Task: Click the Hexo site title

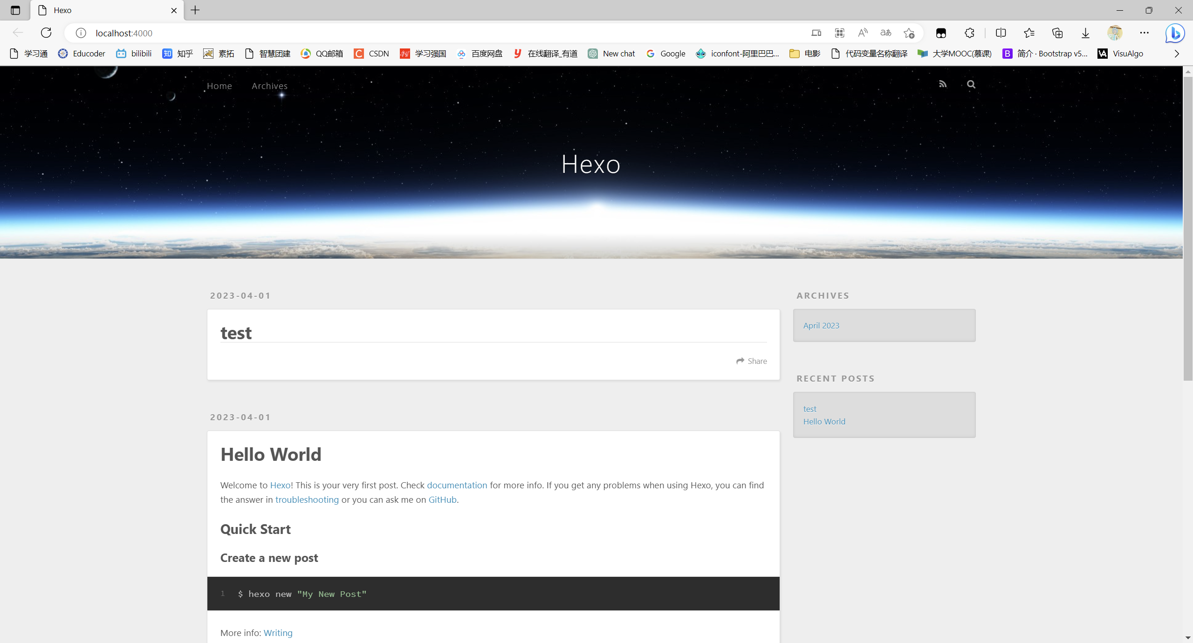Action: pos(590,164)
